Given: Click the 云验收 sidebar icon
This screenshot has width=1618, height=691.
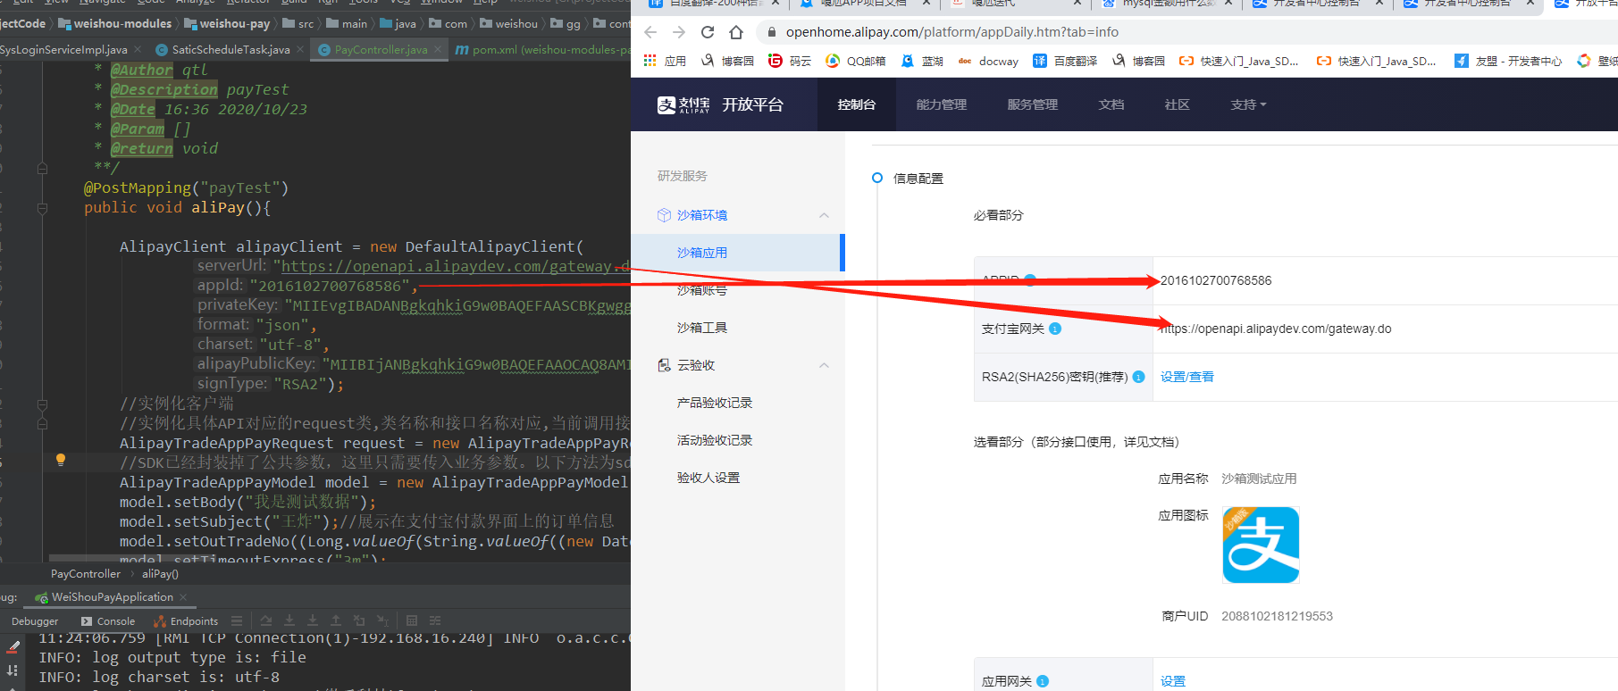Looking at the screenshot, I should tap(664, 365).
